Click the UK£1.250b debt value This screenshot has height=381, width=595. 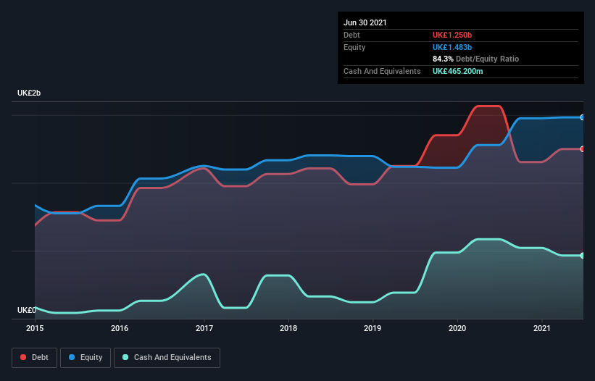pyautogui.click(x=452, y=35)
